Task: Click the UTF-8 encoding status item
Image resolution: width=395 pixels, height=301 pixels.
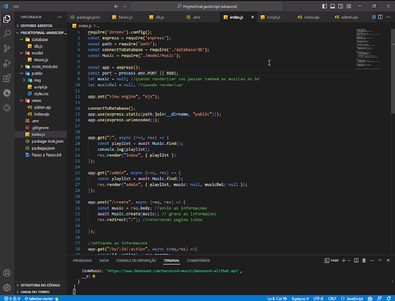Action: click(x=318, y=299)
